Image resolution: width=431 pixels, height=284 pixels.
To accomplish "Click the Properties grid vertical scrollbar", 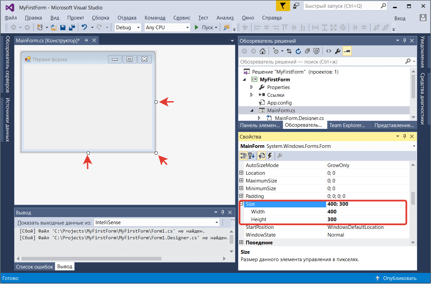I will coord(413,198).
